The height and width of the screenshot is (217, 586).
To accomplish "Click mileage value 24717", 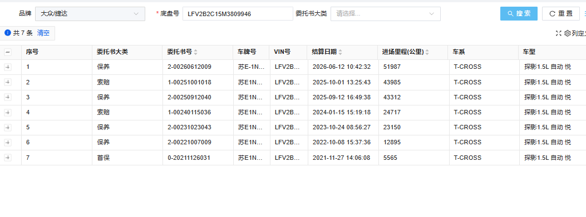I will 392,112.
